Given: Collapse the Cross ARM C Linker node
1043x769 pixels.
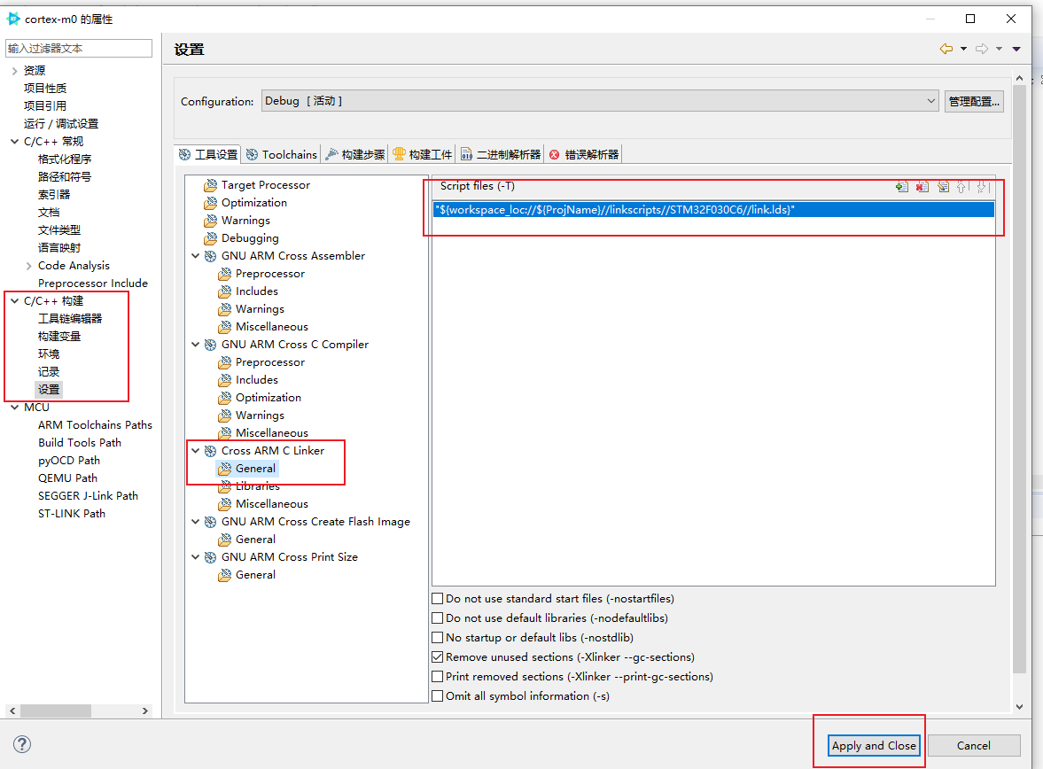Looking at the screenshot, I should 196,451.
